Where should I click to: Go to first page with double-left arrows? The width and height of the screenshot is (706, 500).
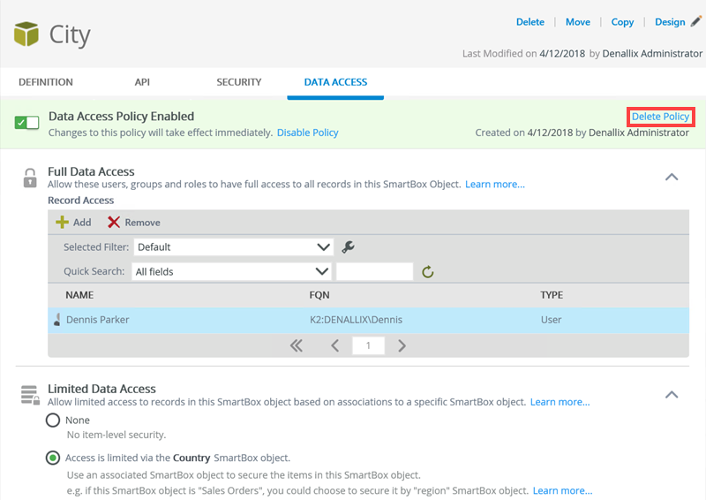[297, 345]
